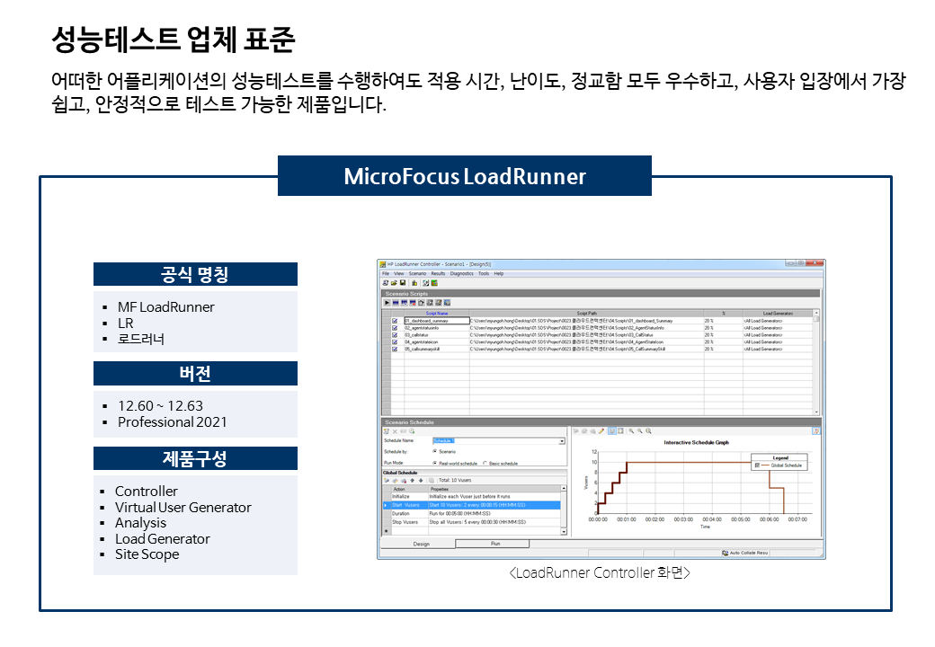Select the Scenario radio button
Screen dimensions: 935x647
point(434,452)
